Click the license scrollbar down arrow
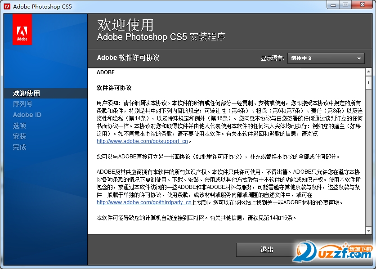 pos(368,231)
